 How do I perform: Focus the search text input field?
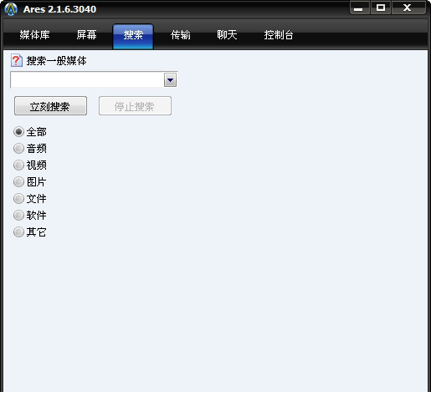click(x=87, y=80)
